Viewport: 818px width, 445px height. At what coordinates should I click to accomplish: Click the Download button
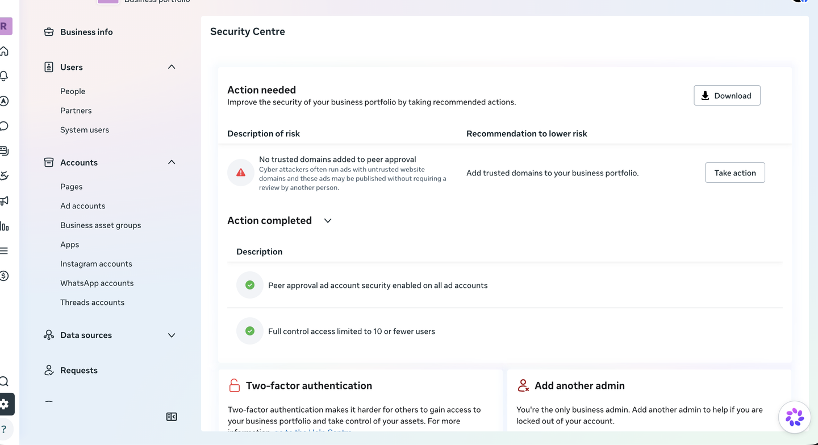tap(727, 95)
